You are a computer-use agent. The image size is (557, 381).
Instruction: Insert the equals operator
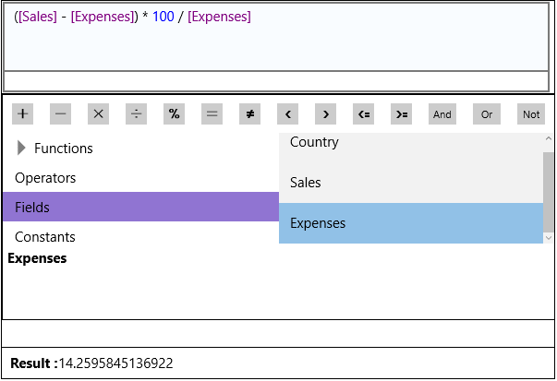(x=212, y=114)
